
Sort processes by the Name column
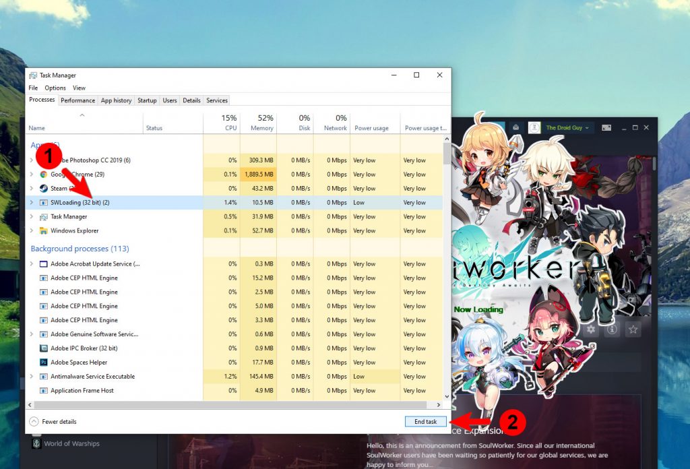(85, 123)
